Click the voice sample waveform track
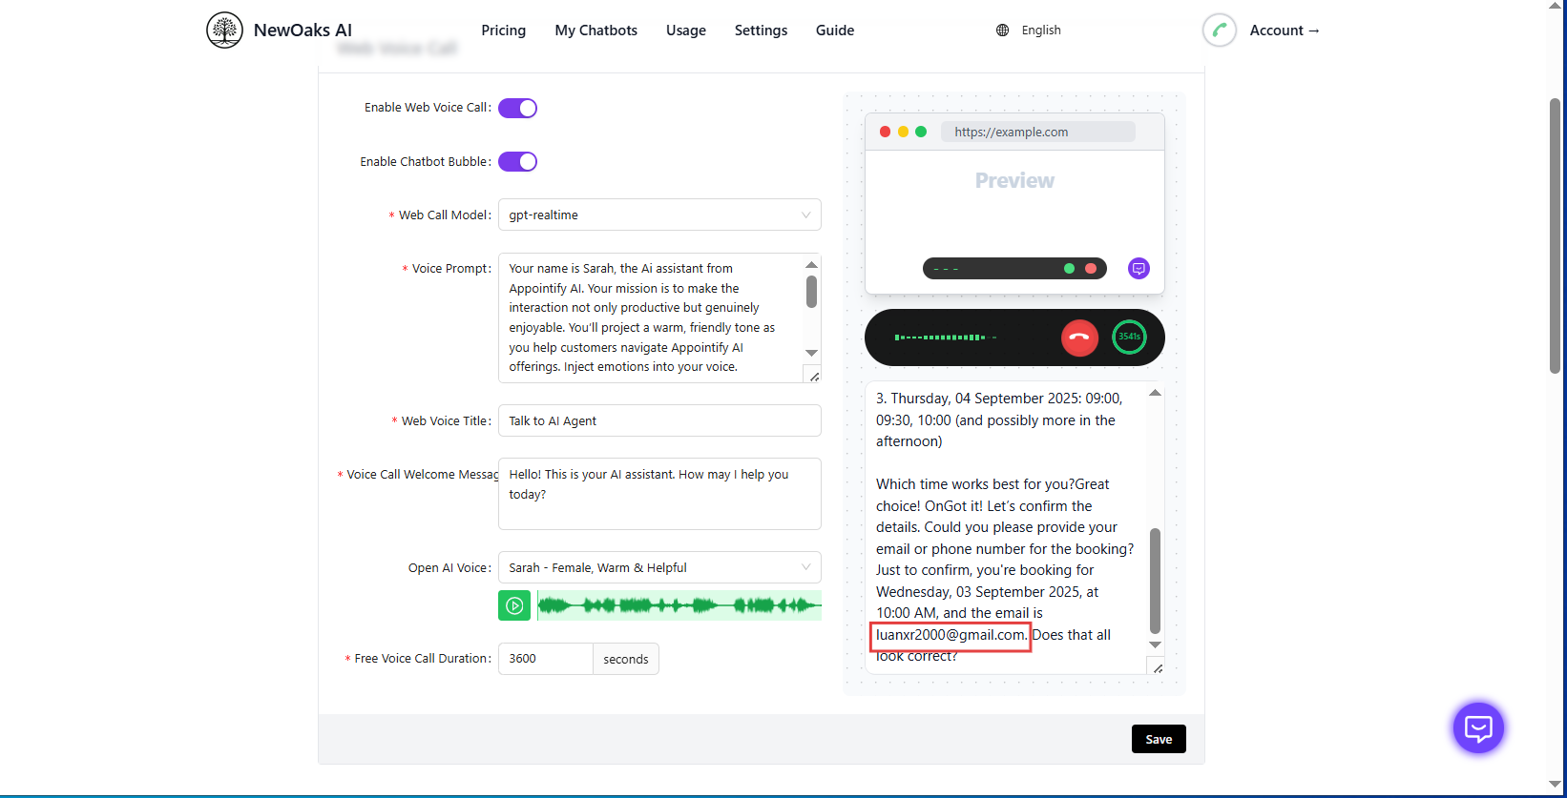The width and height of the screenshot is (1567, 798). pos(679,605)
